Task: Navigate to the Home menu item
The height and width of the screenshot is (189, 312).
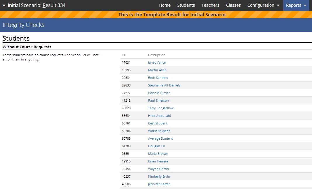Action: pyautogui.click(x=165, y=5)
